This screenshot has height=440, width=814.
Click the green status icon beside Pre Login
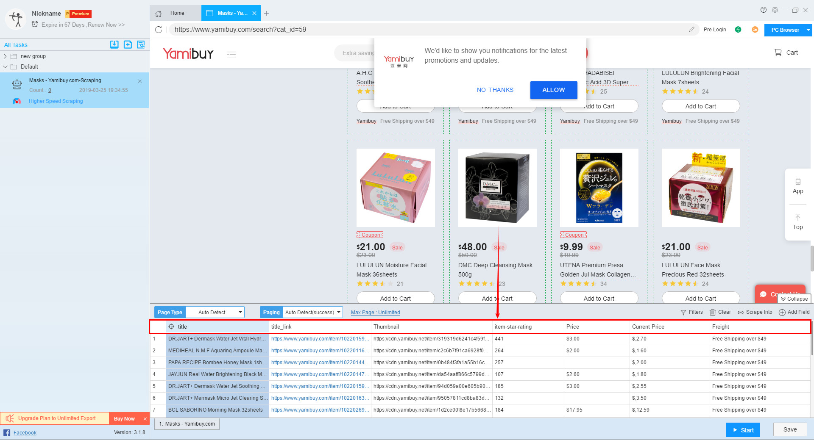coord(738,30)
